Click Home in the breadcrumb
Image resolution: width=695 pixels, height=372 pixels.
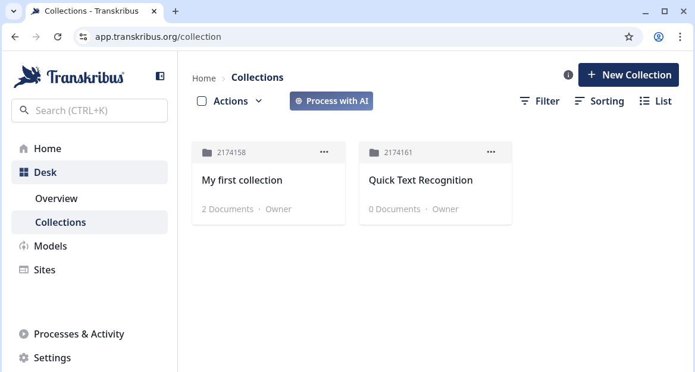coord(204,78)
